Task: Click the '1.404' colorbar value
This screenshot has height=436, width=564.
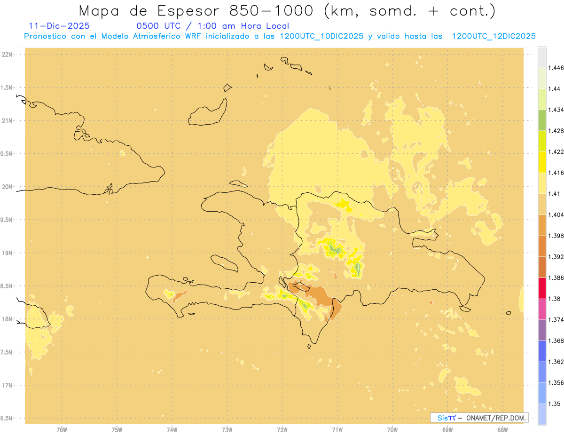Action: tap(556, 214)
